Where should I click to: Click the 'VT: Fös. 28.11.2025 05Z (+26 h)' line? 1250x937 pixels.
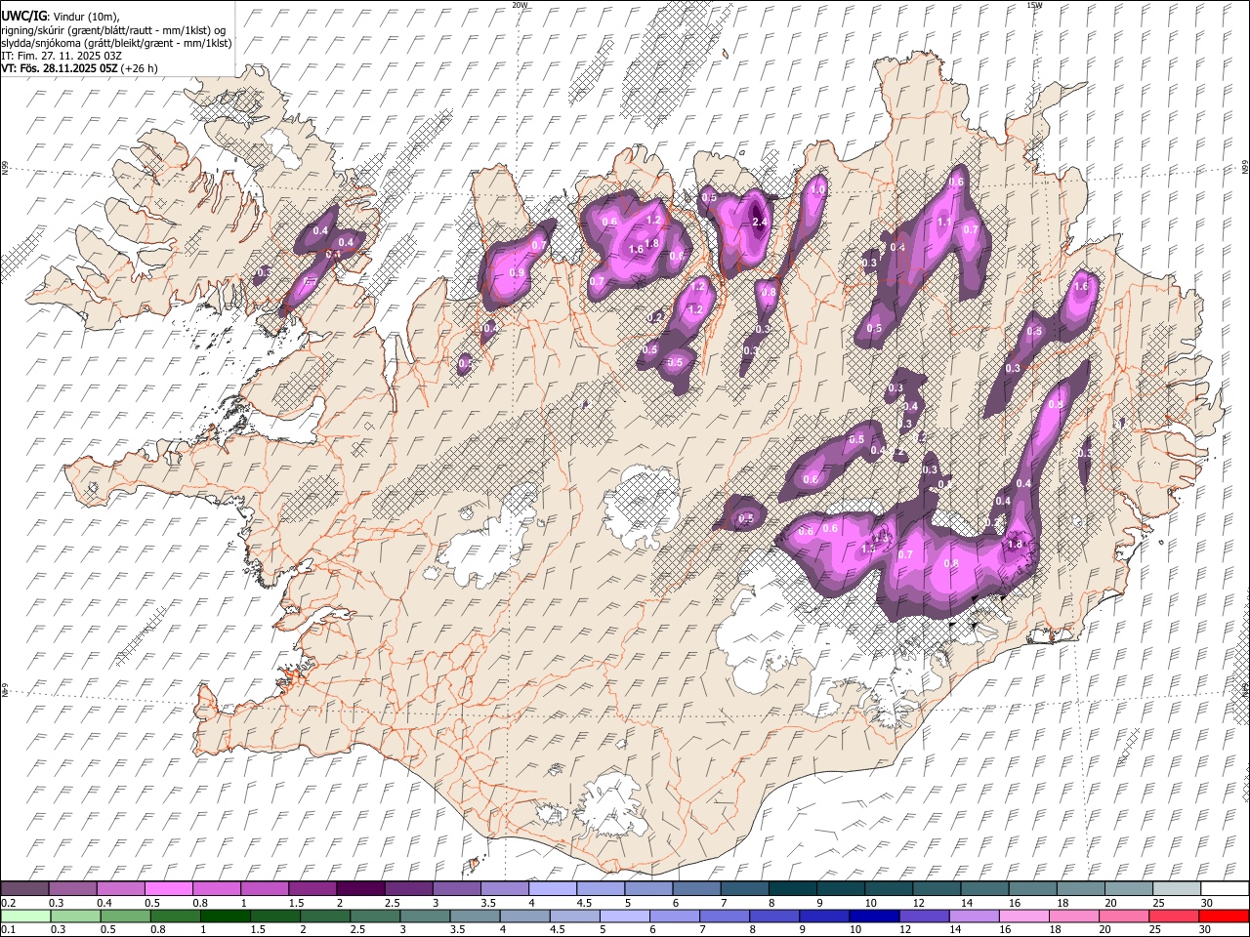tap(79, 68)
